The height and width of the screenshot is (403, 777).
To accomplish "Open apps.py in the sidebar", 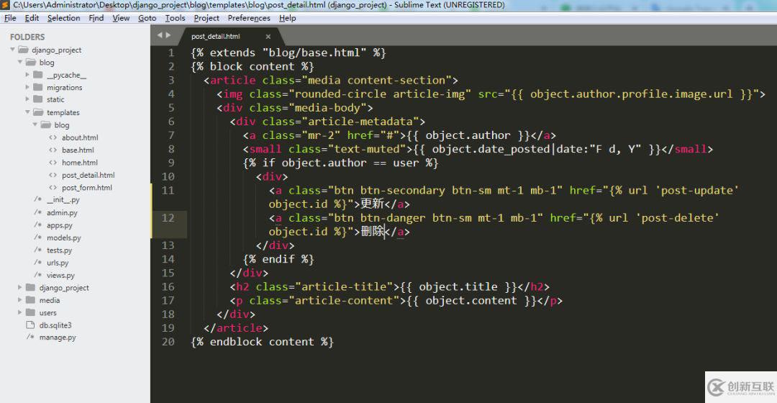I will 60,225.
